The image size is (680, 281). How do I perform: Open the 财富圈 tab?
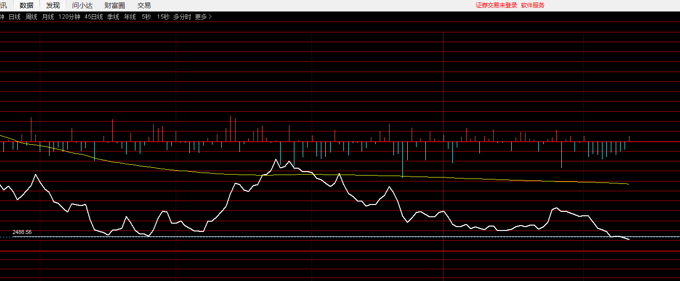point(115,5)
